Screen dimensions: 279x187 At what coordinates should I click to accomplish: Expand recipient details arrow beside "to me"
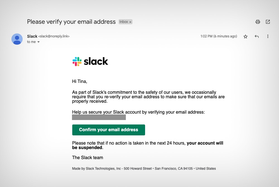(x=39, y=42)
